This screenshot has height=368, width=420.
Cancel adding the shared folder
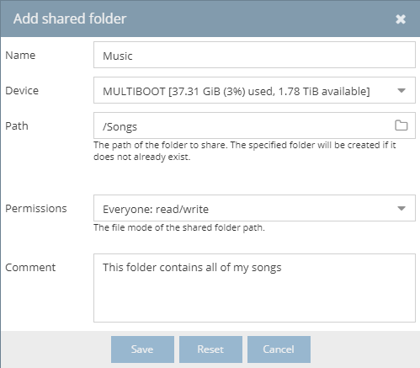(279, 349)
